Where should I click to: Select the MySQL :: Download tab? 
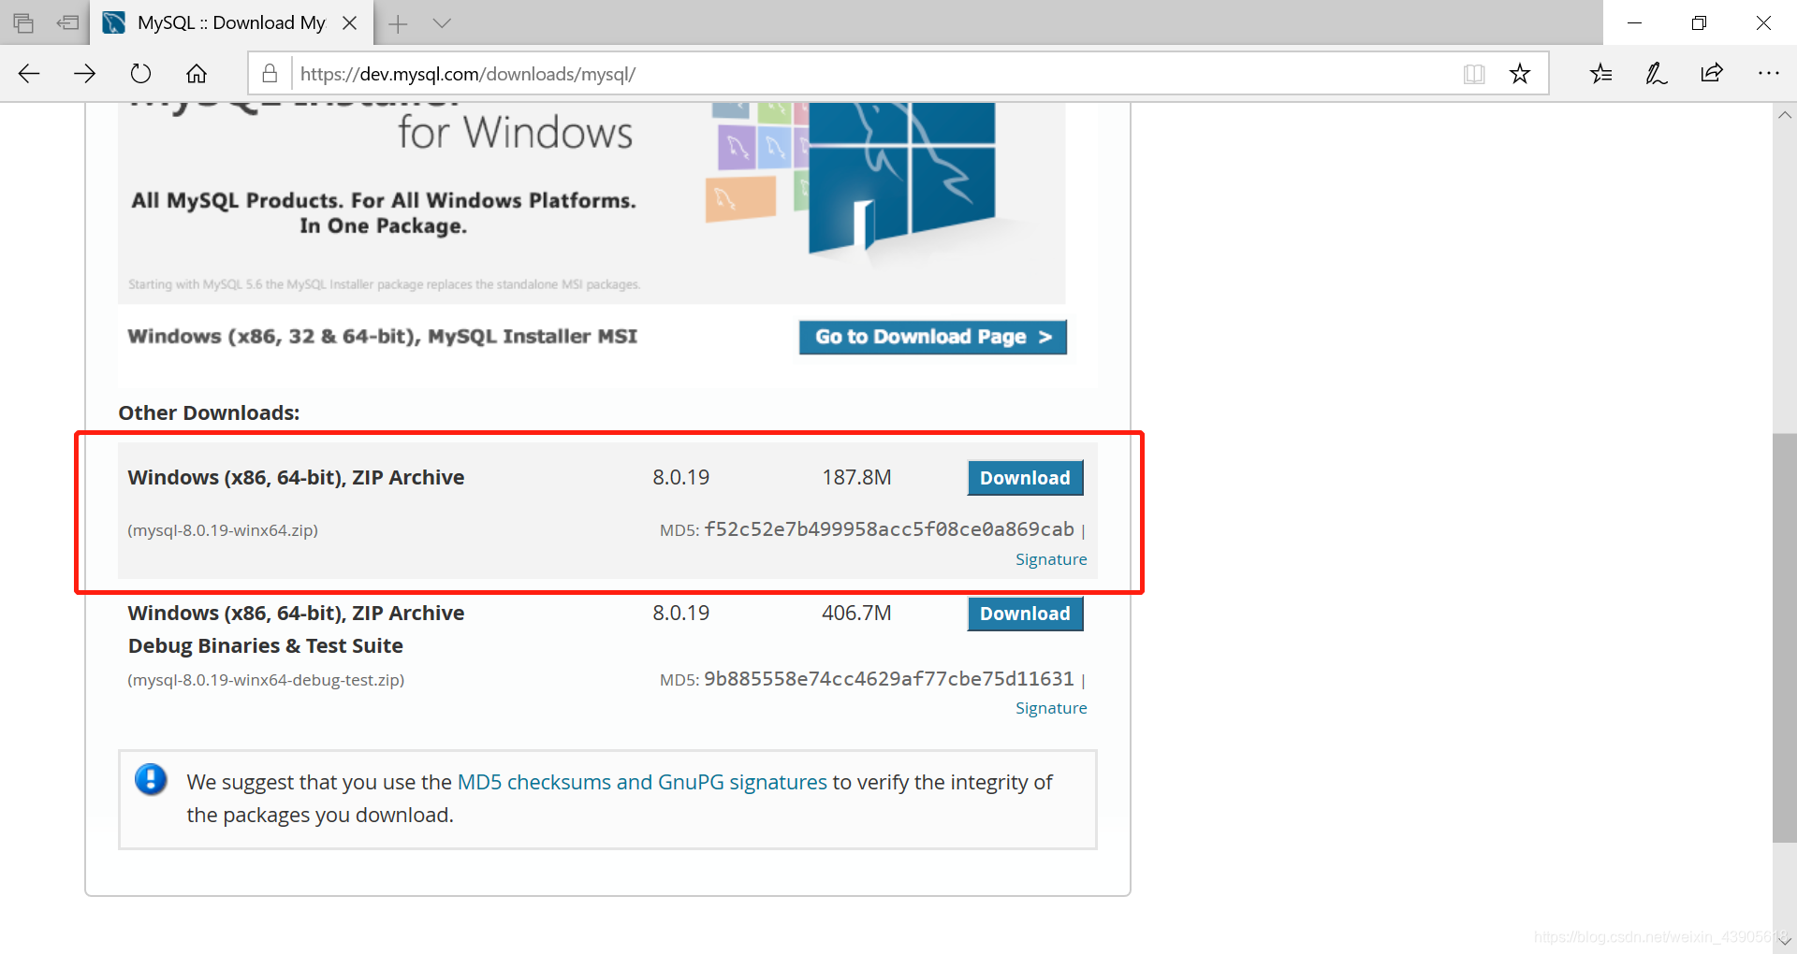pyautogui.click(x=230, y=22)
